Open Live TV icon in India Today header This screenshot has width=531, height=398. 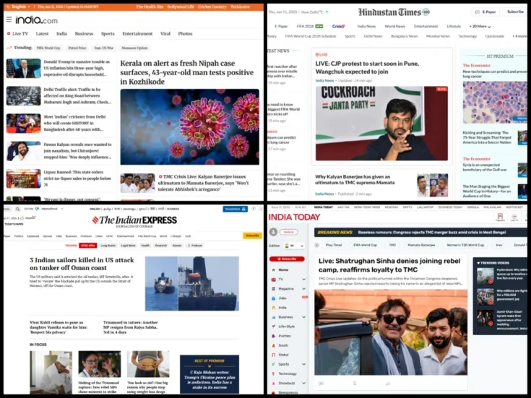[514, 217]
